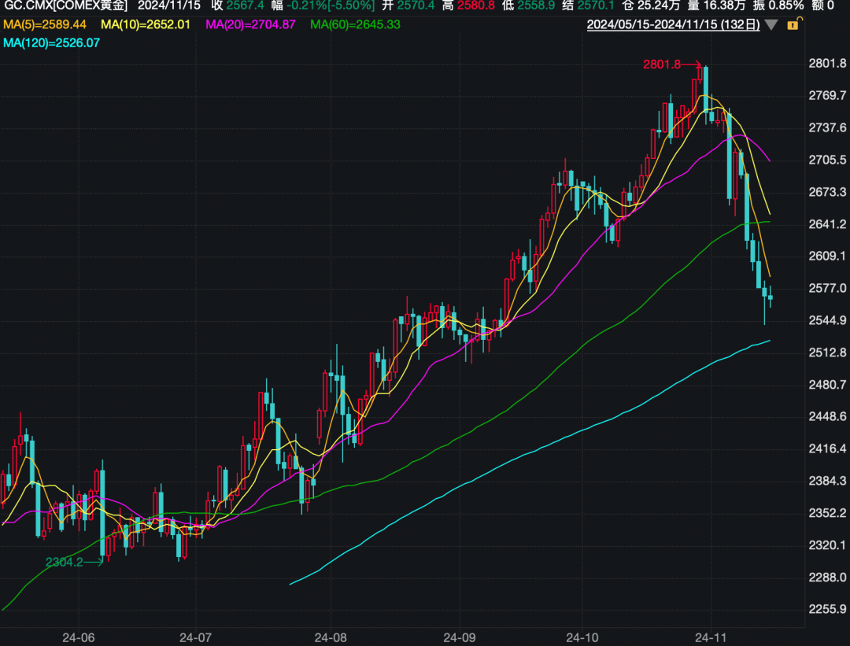Image resolution: width=850 pixels, height=646 pixels.
Task: Click the 24-07 date label on time axis
Action: click(x=194, y=634)
